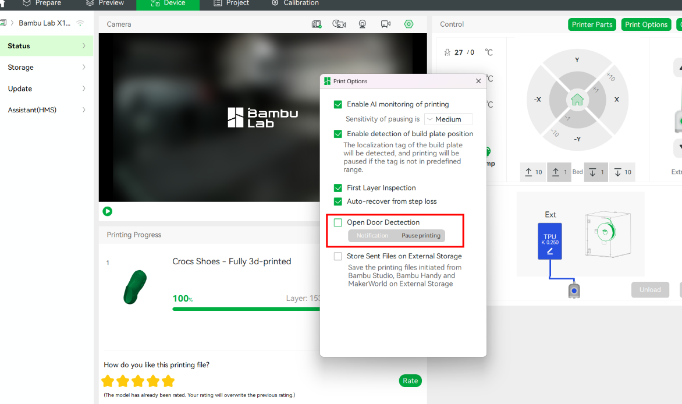Click the webcam icon in Camera toolbar
Viewport: 682px width, 404px height.
(x=363, y=24)
